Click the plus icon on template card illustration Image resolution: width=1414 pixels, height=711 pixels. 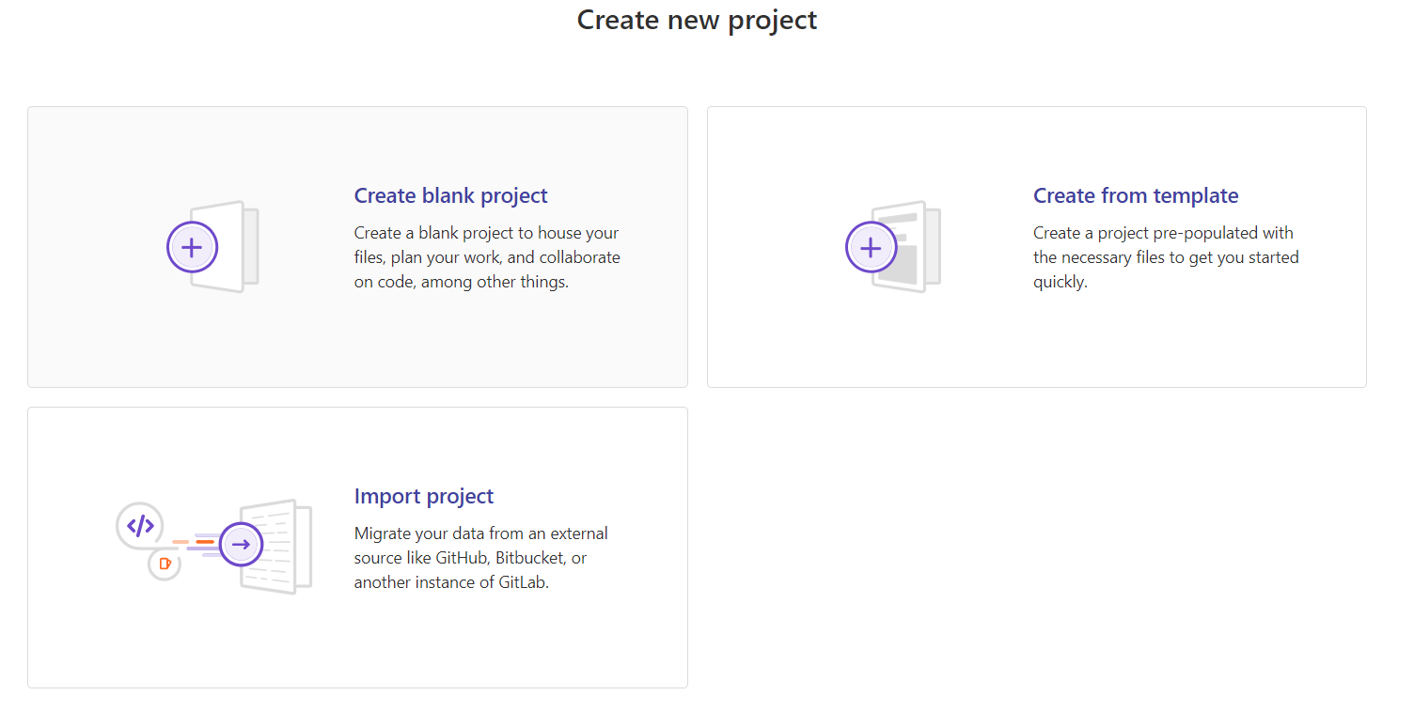(x=871, y=246)
